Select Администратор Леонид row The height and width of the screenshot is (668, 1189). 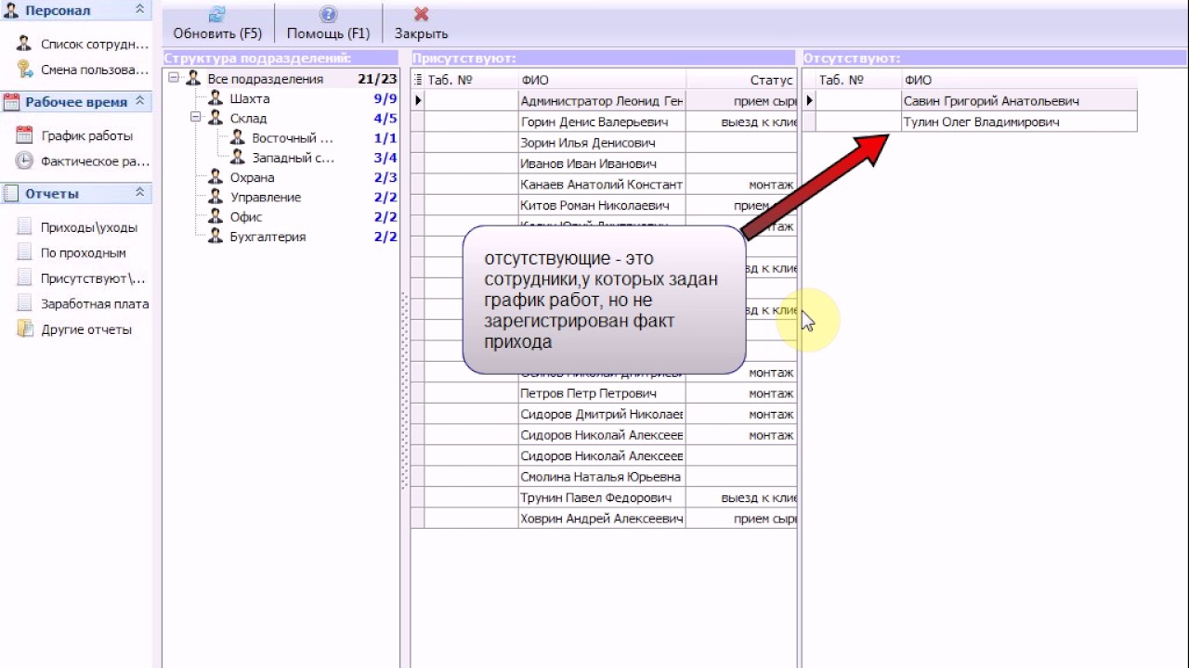604,100
